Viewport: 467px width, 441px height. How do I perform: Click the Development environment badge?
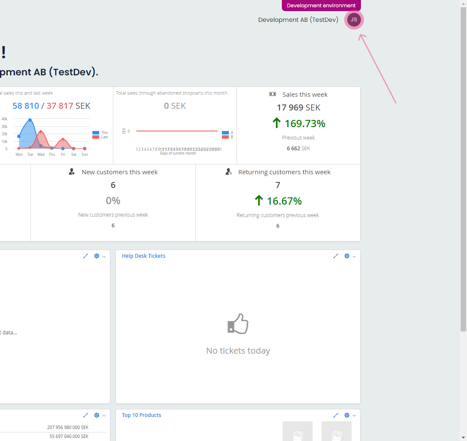point(321,6)
